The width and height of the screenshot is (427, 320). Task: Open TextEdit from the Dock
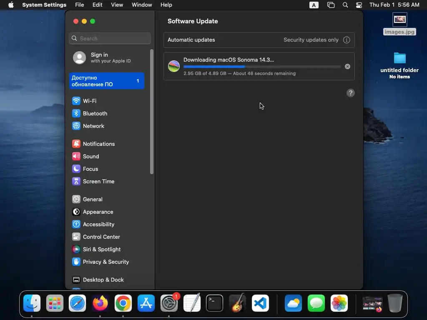pyautogui.click(x=192, y=303)
